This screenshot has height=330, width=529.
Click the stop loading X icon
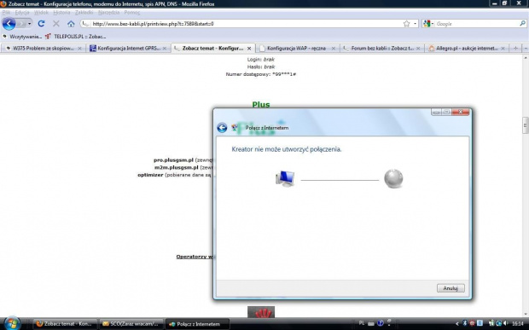pyautogui.click(x=56, y=24)
